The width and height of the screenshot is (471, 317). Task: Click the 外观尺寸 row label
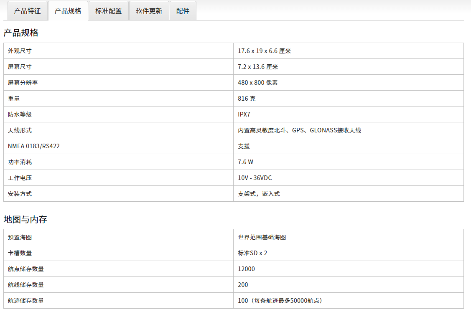pos(20,51)
